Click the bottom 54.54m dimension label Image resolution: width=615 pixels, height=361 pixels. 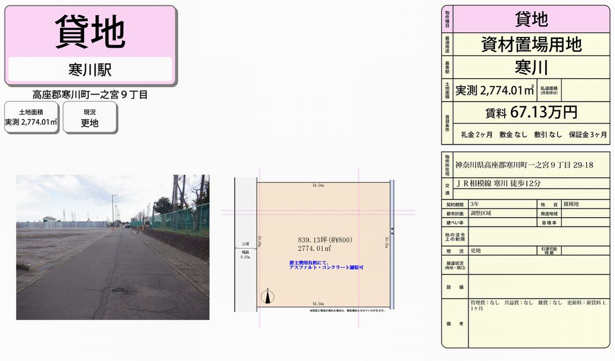(318, 303)
